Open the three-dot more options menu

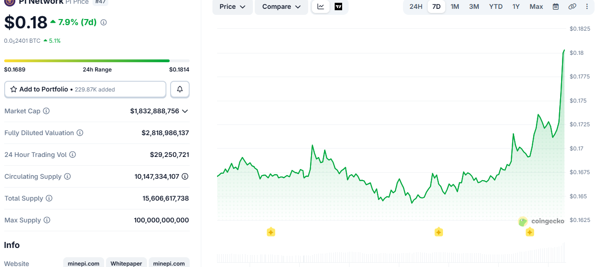click(x=587, y=7)
